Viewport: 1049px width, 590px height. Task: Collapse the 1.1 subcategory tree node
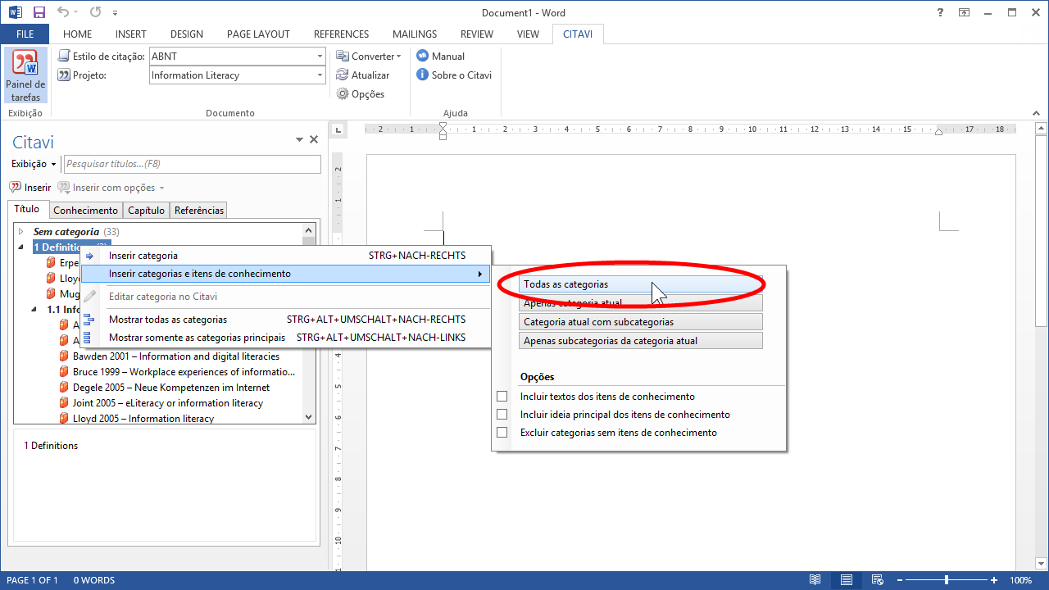coord(34,310)
